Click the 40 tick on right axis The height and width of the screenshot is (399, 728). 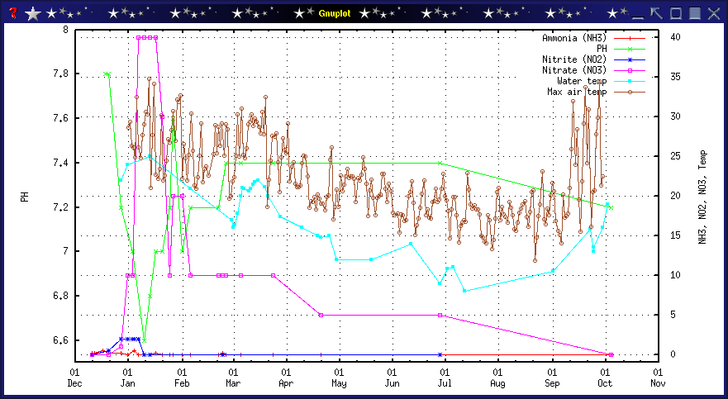click(x=675, y=37)
